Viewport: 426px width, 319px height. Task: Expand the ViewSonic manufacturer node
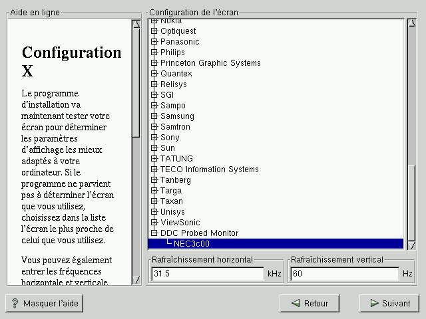point(154,223)
